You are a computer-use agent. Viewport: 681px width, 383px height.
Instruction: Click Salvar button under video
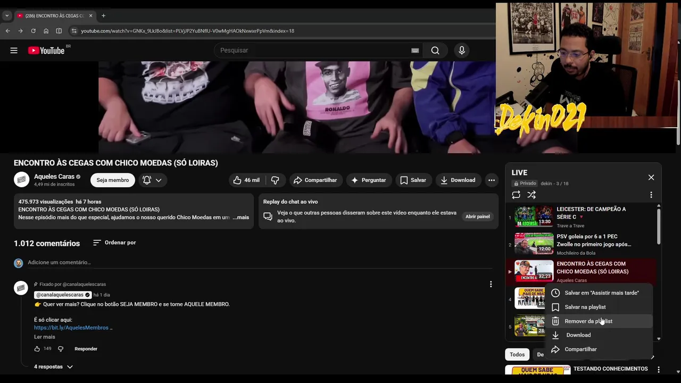click(x=413, y=180)
